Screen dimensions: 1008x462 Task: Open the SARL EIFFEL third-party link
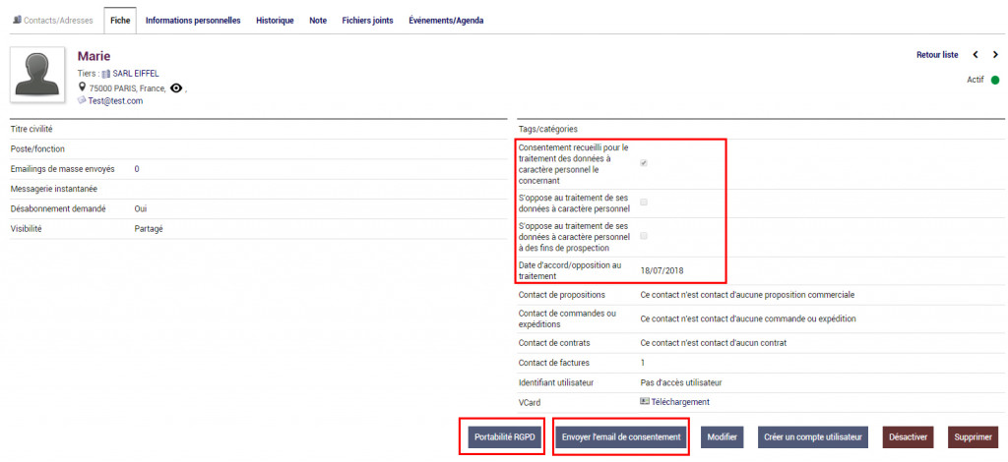[x=136, y=74]
